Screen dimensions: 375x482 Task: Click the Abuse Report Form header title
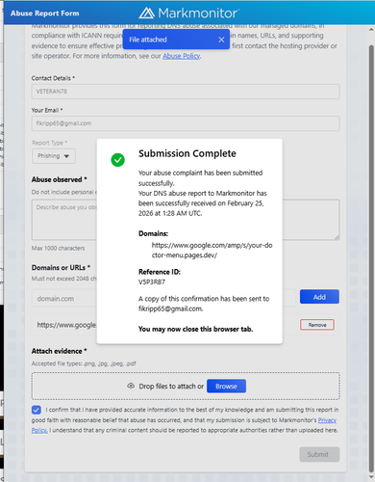coord(44,13)
